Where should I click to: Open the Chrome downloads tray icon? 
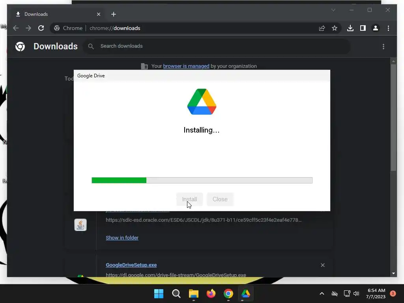point(350,28)
